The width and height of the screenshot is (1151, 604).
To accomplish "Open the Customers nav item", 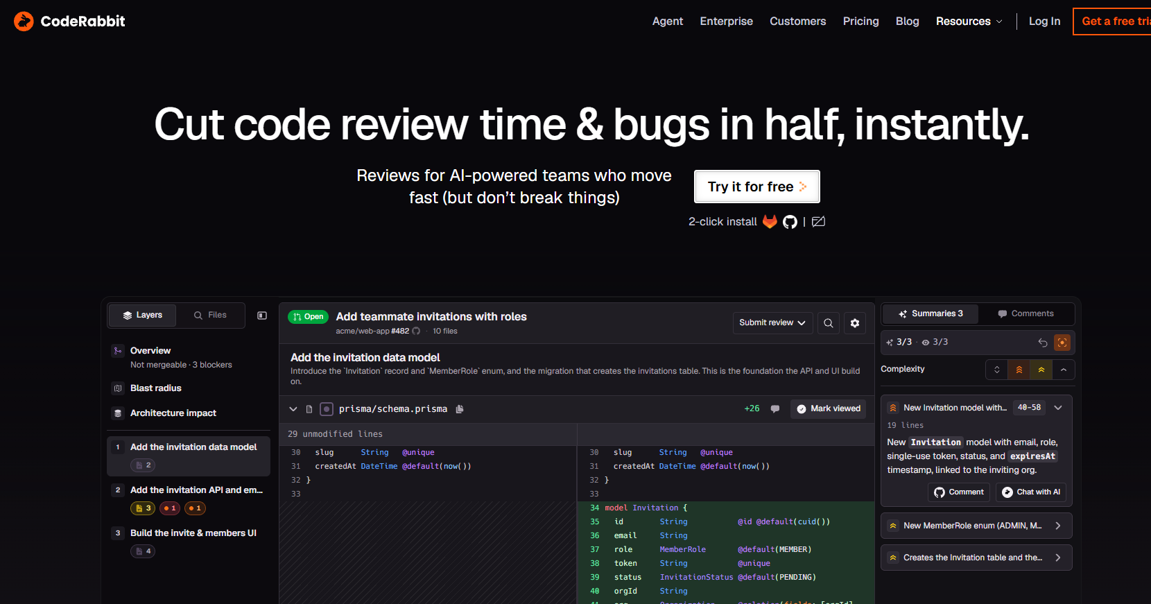I will click(x=798, y=21).
